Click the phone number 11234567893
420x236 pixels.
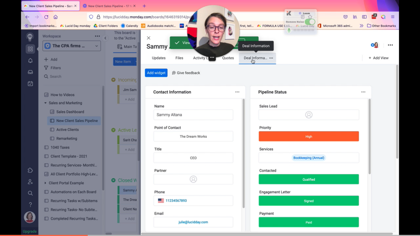(x=176, y=201)
